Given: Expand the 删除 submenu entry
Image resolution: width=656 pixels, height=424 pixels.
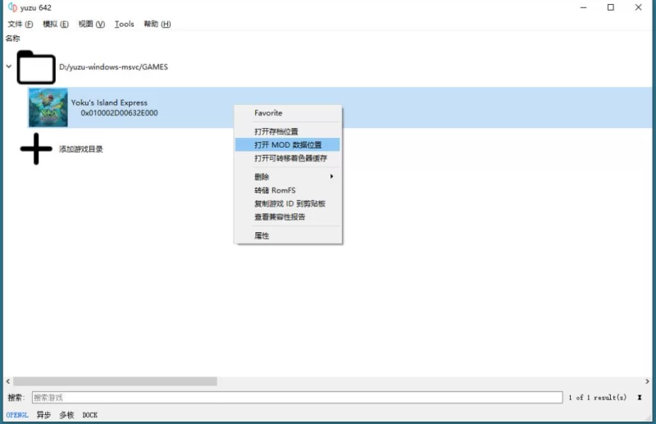Looking at the screenshot, I should (288, 176).
